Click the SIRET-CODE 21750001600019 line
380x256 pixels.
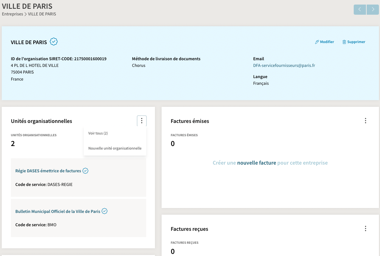point(59,59)
